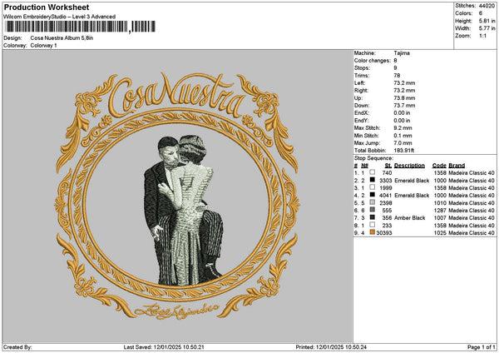Click the Code column header
The image size is (499, 353).
click(439, 166)
